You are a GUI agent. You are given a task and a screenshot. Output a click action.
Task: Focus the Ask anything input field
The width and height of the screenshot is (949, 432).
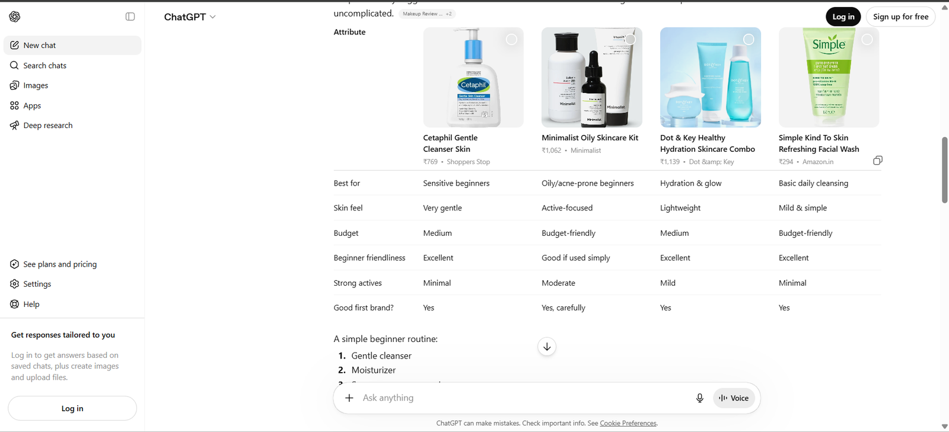click(x=525, y=398)
